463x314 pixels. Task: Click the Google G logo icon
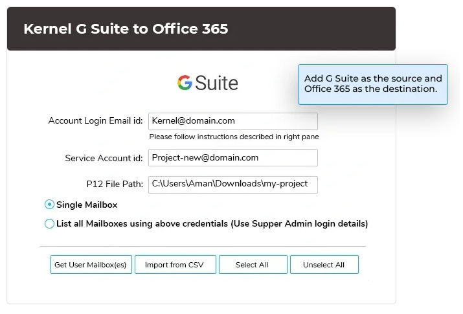click(185, 83)
